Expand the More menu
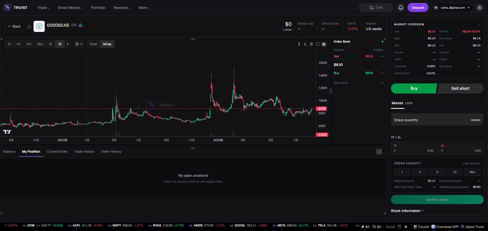This screenshot has width=488, height=231. [x=144, y=8]
